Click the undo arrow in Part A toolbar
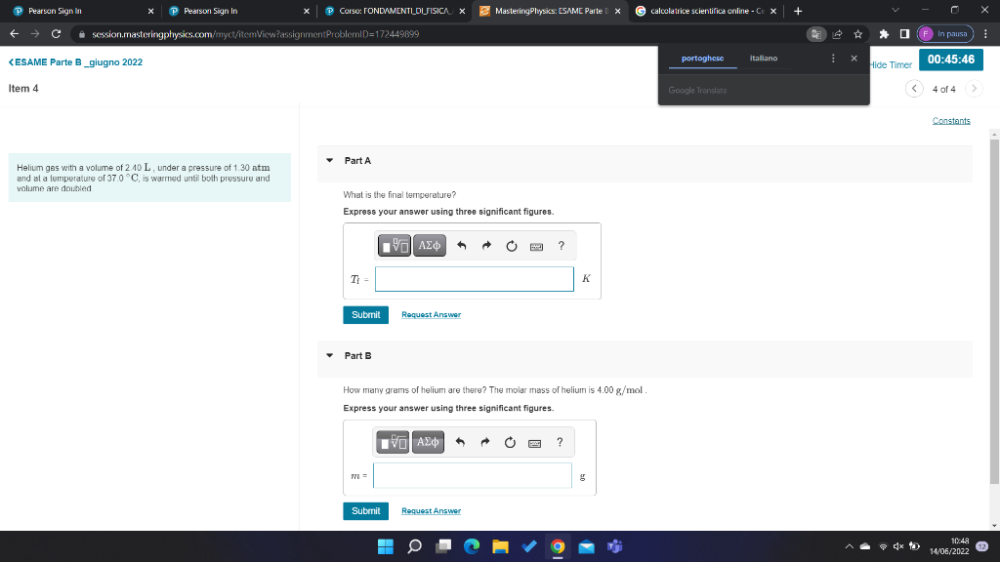Screen dimensions: 1000x562 (x=461, y=245)
